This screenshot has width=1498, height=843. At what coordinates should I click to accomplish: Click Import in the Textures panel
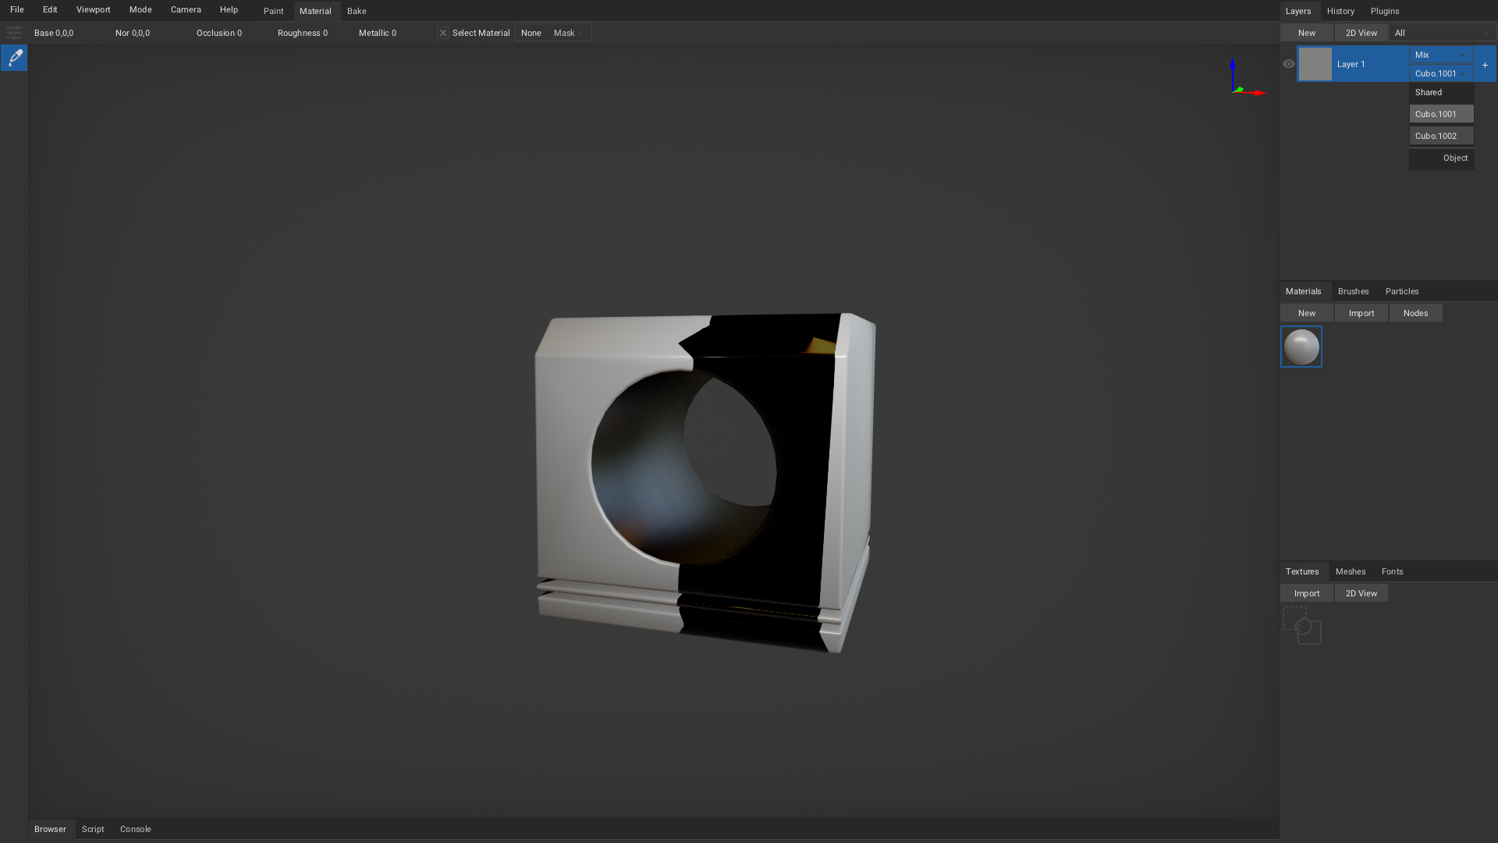[x=1307, y=593]
